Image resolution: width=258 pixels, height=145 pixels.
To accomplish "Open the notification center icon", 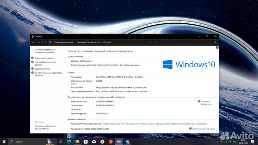I will coord(253,142).
